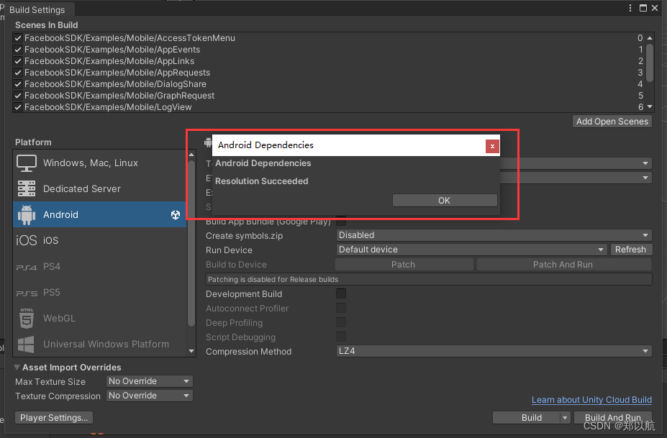The width and height of the screenshot is (667, 438).
Task: Click the platform list scrollbar thumb
Action: (x=191, y=243)
